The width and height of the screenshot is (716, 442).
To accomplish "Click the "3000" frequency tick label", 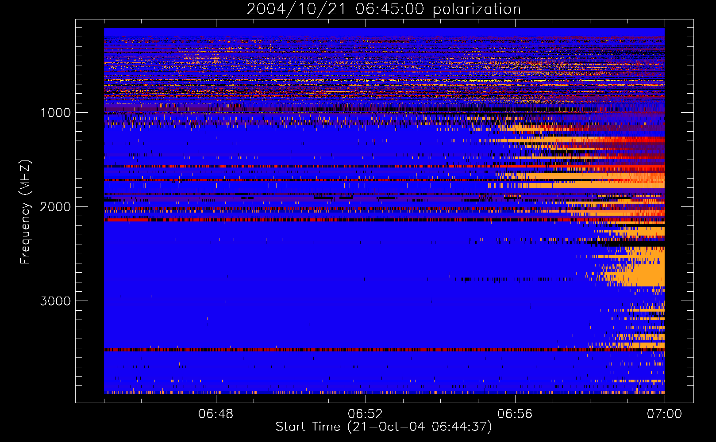I will coord(55,301).
